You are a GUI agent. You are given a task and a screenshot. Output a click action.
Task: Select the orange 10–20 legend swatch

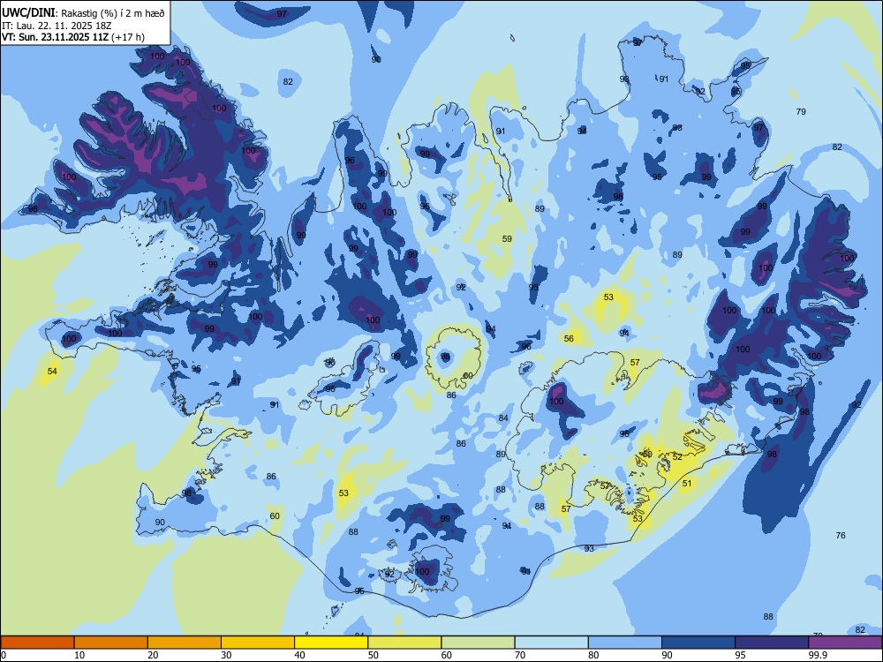111,643
